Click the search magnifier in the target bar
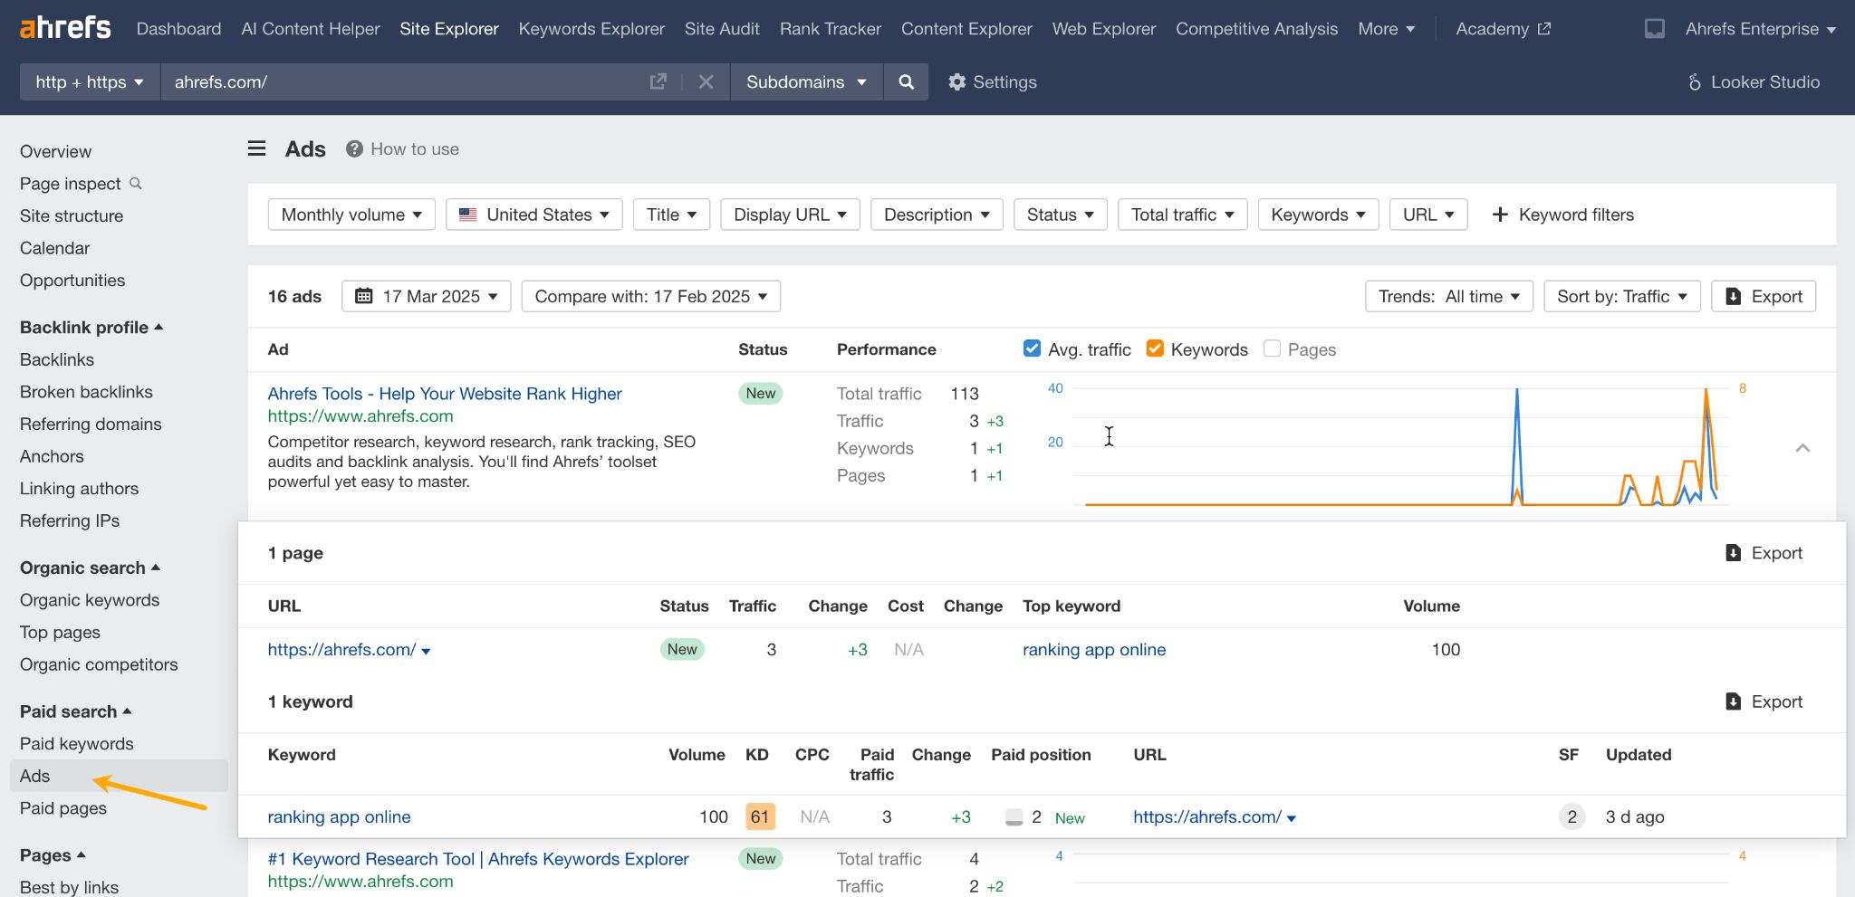 [x=906, y=81]
